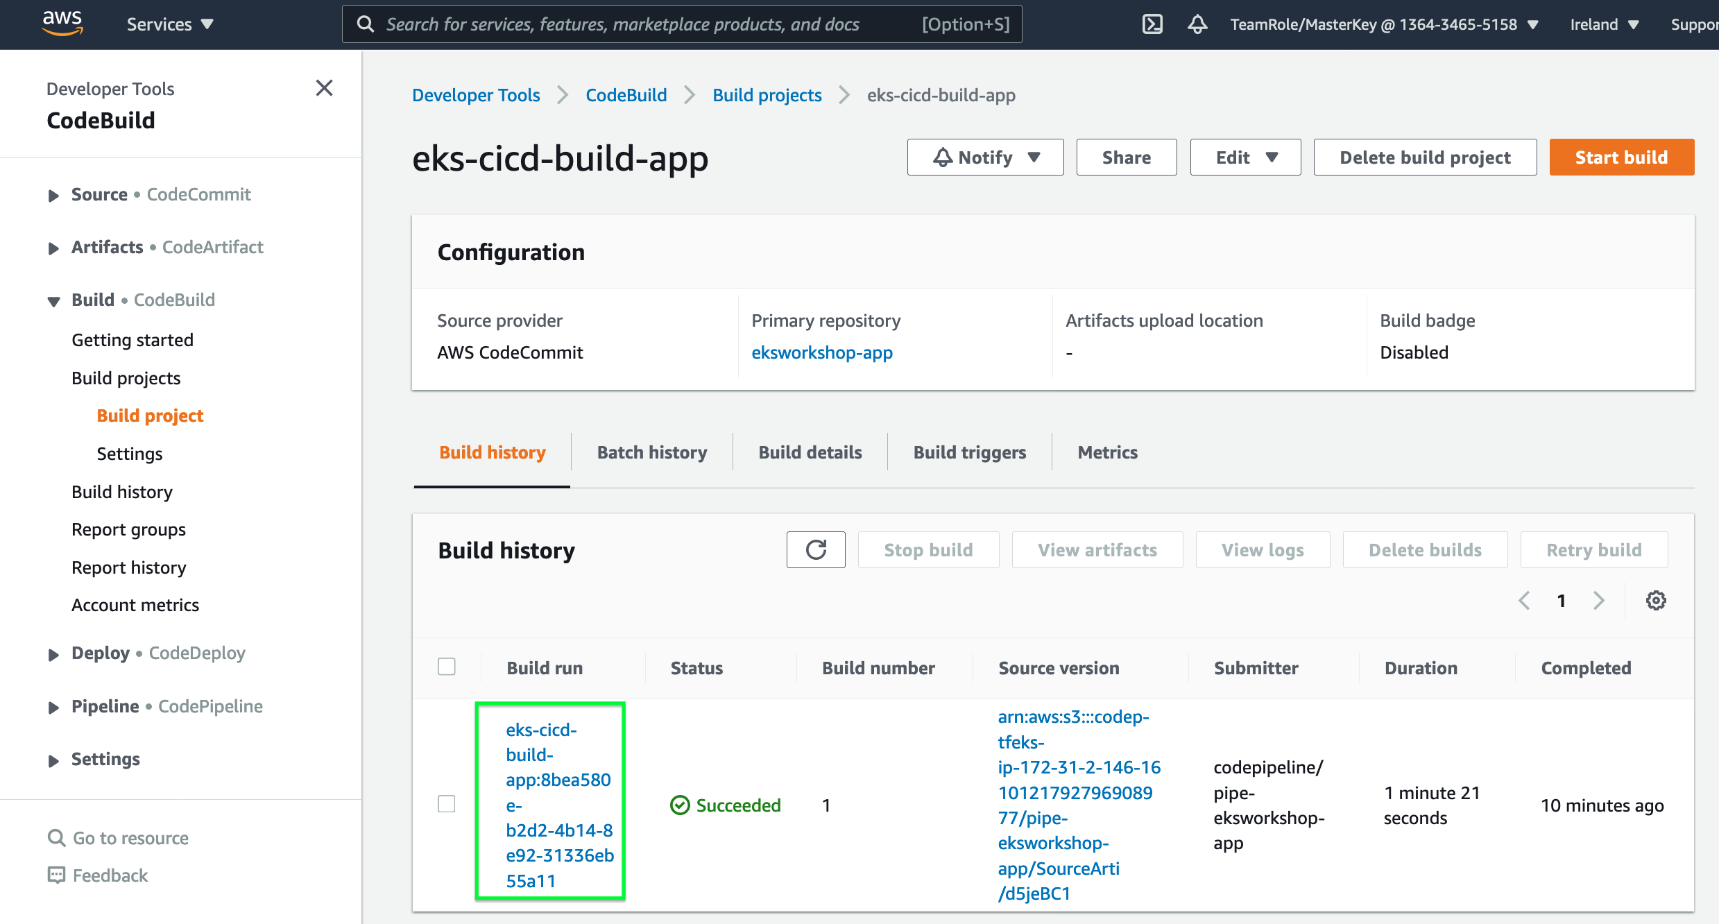Screen dimensions: 1719x924
Task: Check the eks-cicd-build-app build row
Action: click(447, 804)
